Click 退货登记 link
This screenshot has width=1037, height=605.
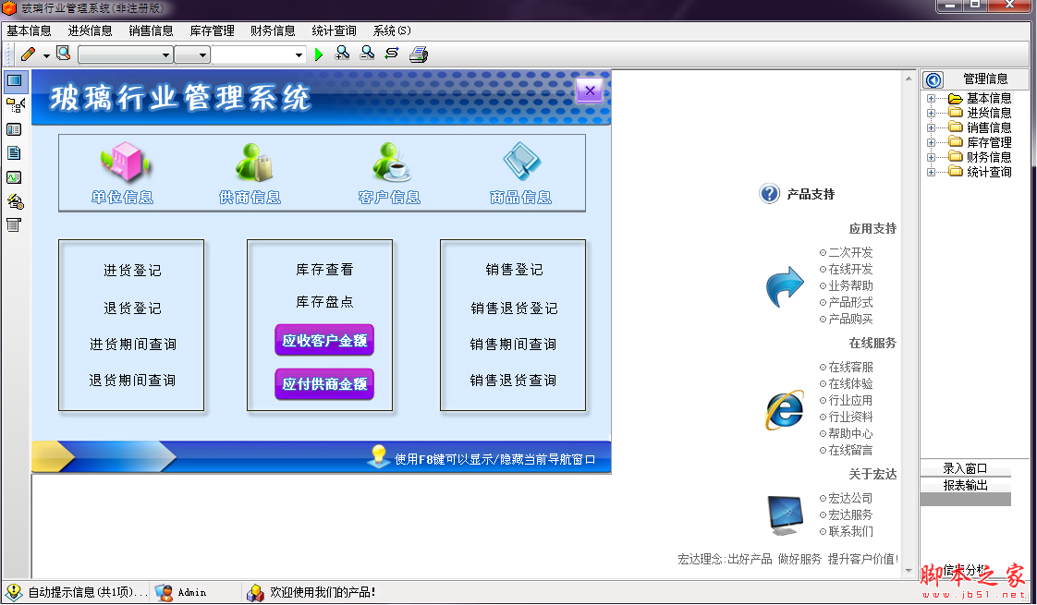(x=132, y=309)
